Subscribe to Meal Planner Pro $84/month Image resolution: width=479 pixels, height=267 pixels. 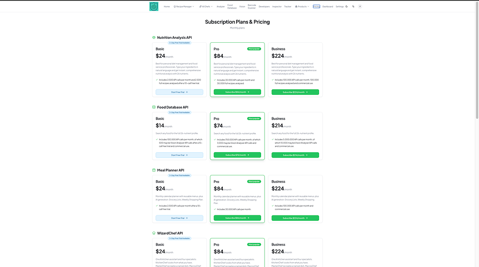[x=237, y=218]
